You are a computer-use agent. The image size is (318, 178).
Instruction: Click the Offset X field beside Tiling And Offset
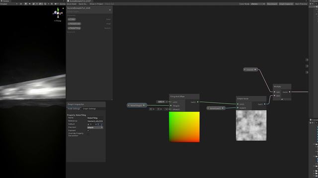[154, 109]
